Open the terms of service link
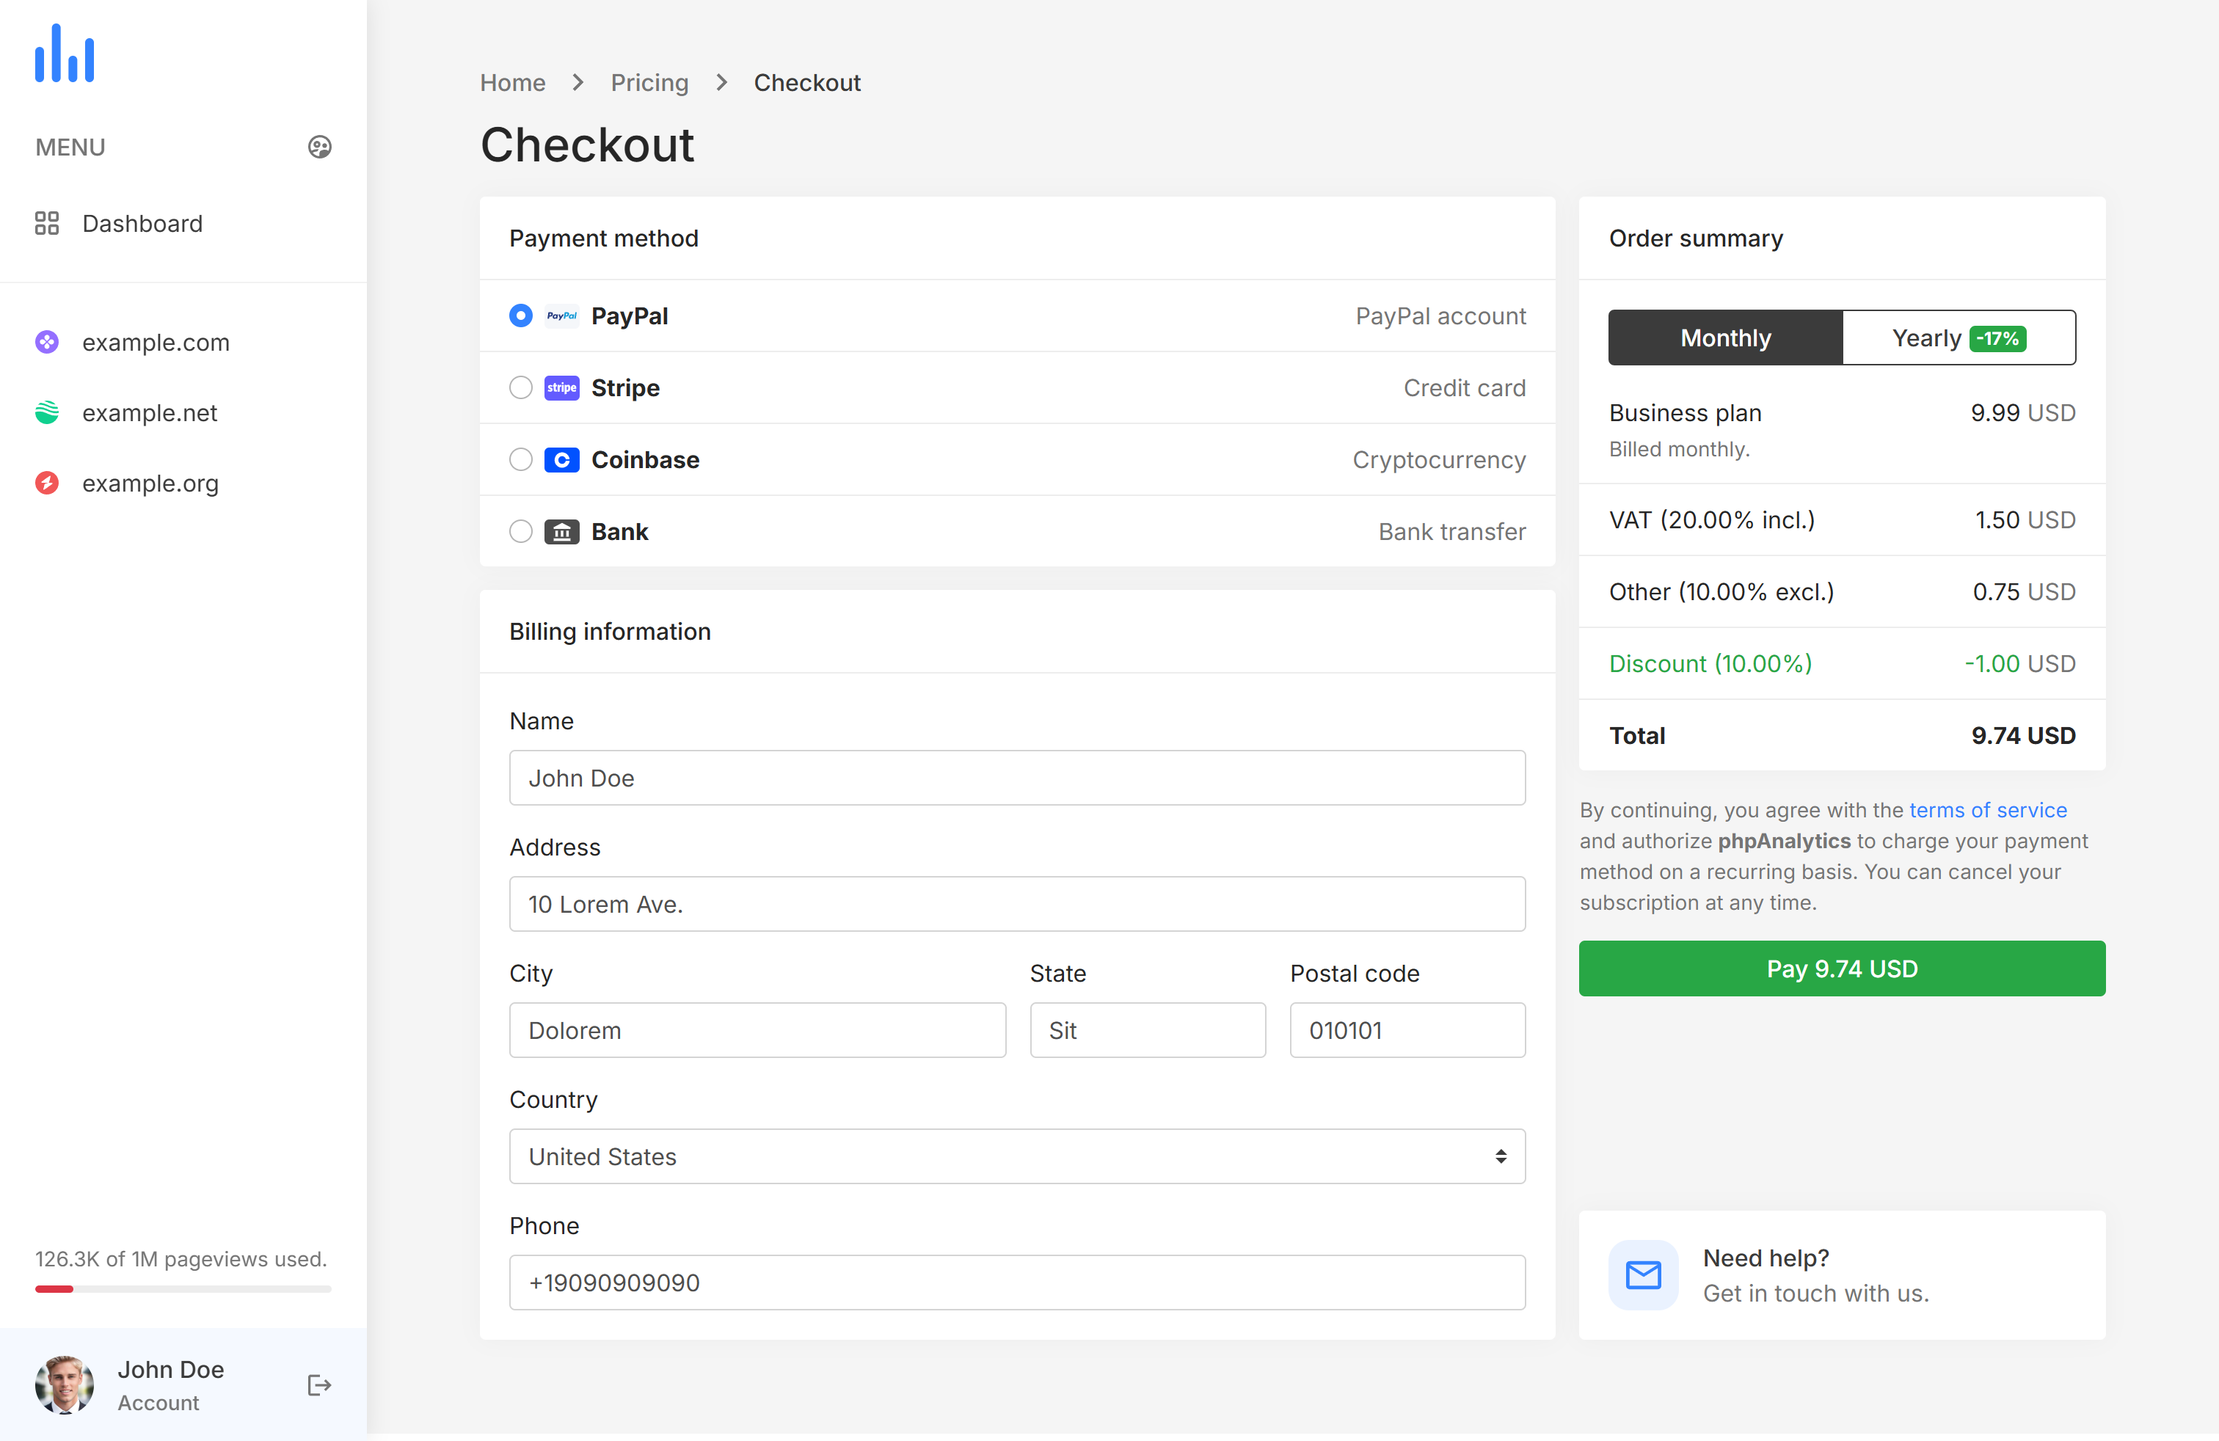The image size is (2219, 1441). coord(1987,810)
